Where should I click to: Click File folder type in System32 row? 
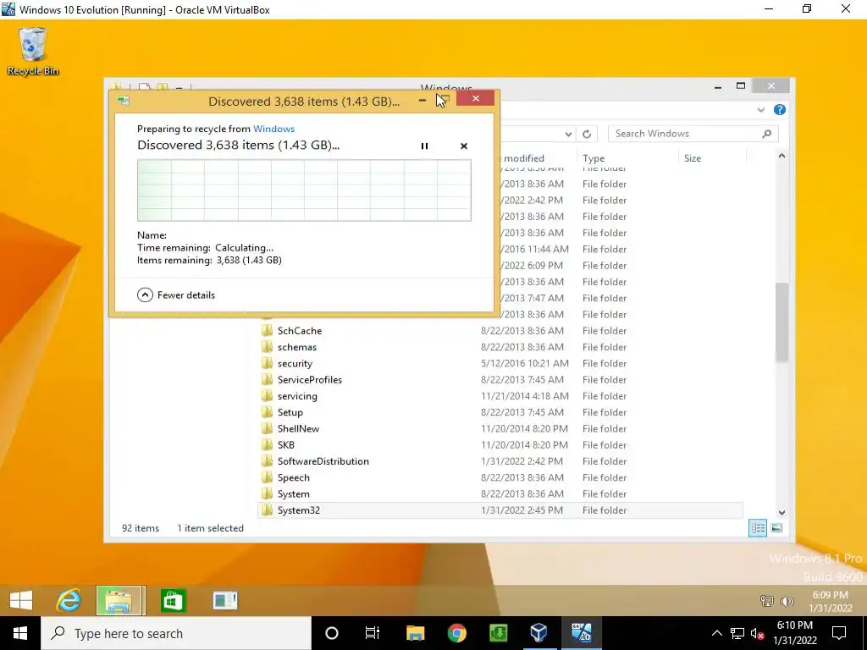[x=605, y=510]
